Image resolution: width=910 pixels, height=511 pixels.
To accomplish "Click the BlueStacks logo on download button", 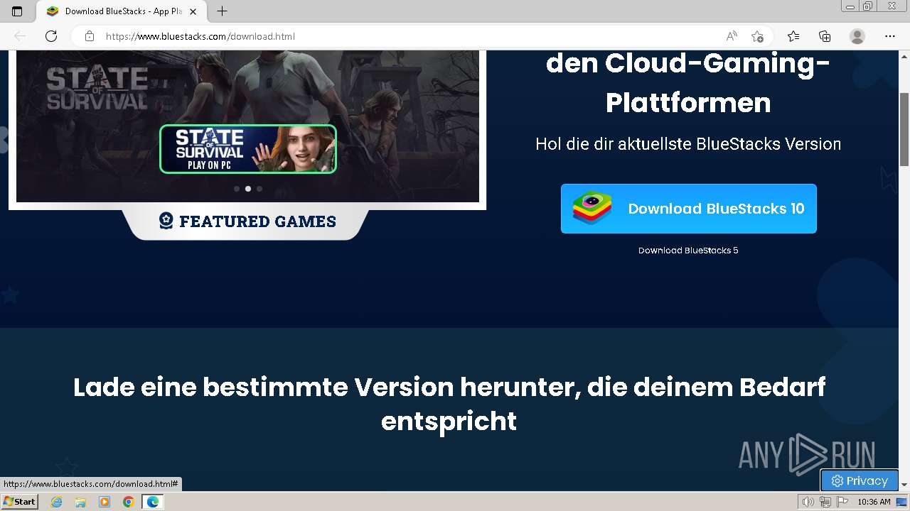I will (592, 209).
